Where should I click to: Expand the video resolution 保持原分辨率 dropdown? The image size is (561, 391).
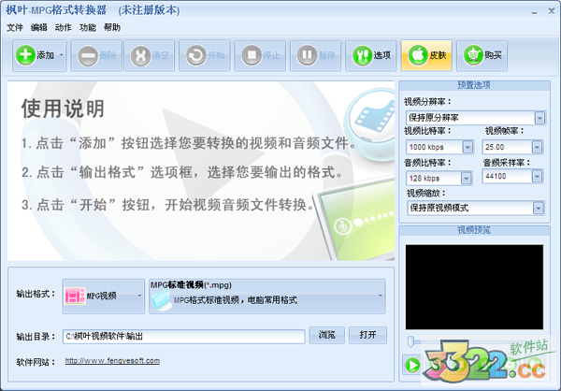539,118
